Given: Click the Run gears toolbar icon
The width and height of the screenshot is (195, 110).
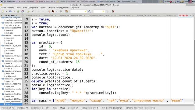Looking at the screenshot, I should point(61,11).
